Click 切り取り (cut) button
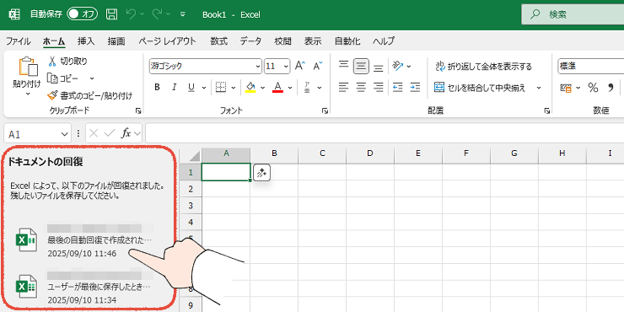This screenshot has width=624, height=312. [x=67, y=62]
